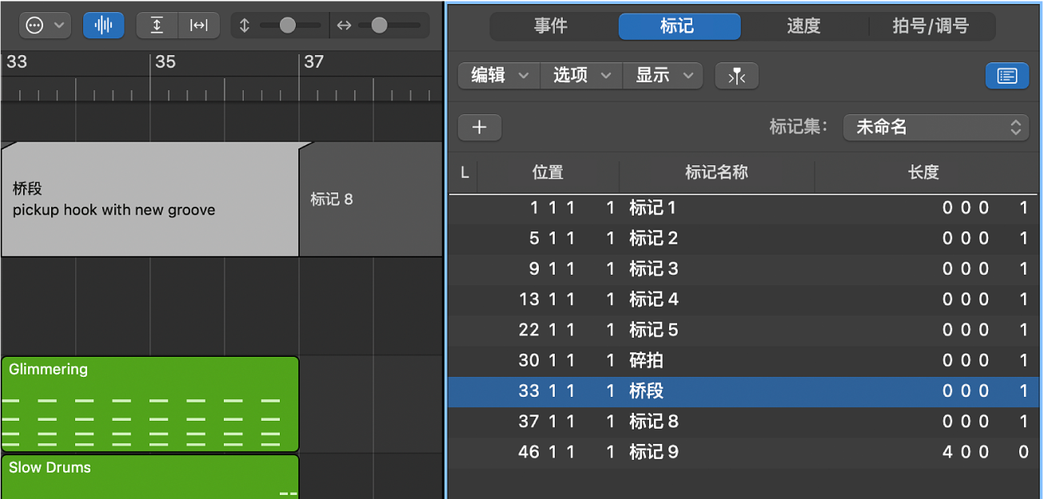
Task: Toggle the waveform zoom button
Action: coord(104,26)
